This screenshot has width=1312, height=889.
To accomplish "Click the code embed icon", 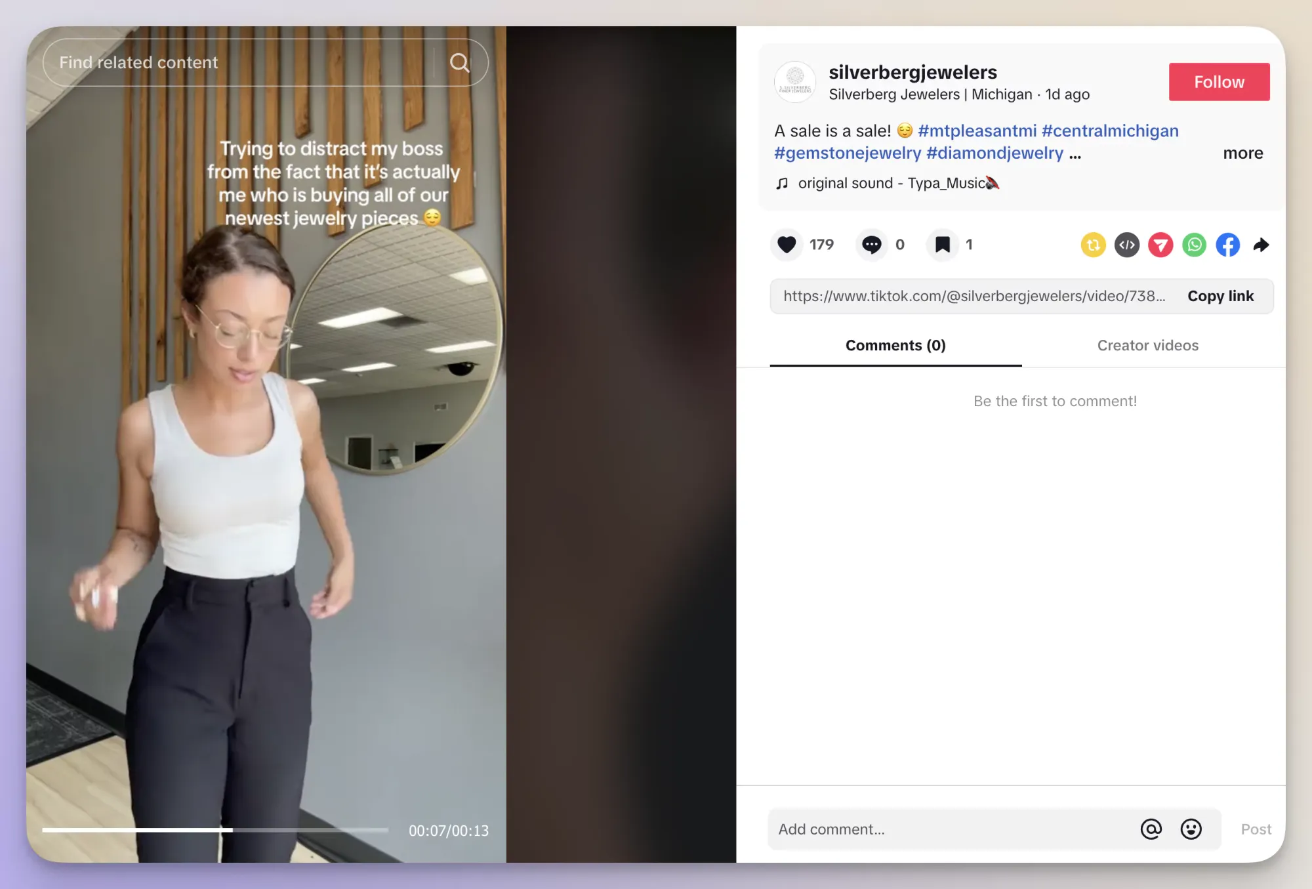I will point(1128,244).
